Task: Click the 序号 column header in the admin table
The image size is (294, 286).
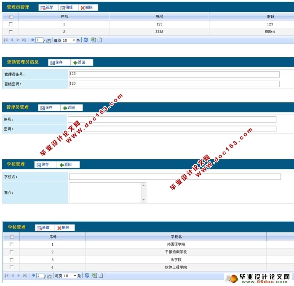Action: (x=64, y=16)
